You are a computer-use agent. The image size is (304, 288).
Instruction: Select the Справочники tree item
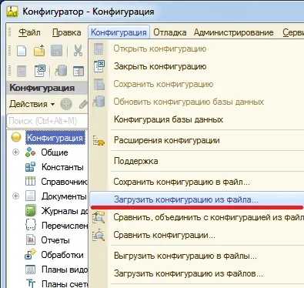pos(64,182)
